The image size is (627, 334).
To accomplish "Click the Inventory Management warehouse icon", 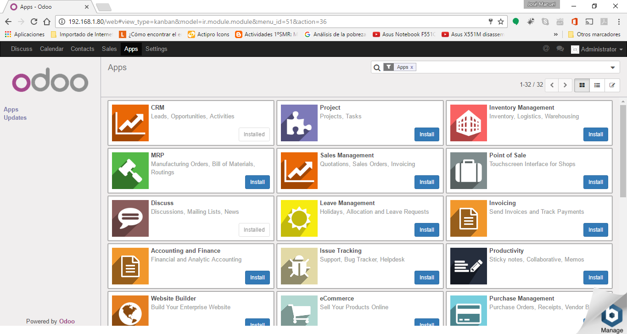I will (468, 123).
